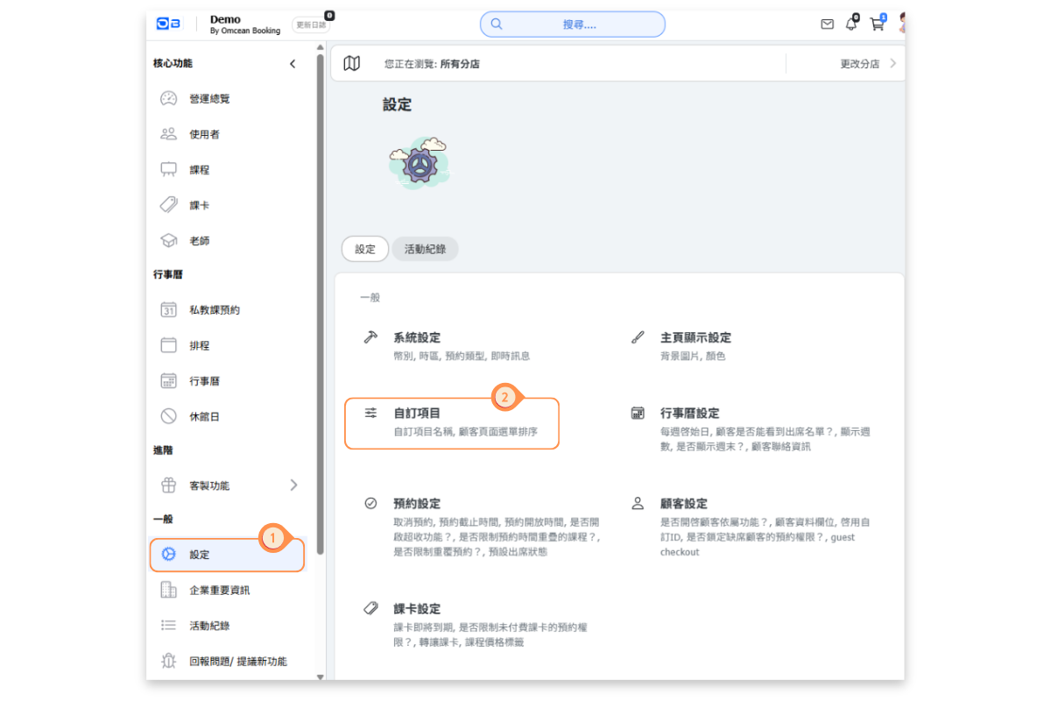Go to 使用者 in sidebar
The width and height of the screenshot is (1051, 701).
click(x=204, y=134)
